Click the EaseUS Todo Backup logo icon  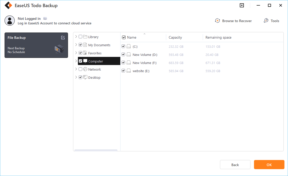pos(8,6)
